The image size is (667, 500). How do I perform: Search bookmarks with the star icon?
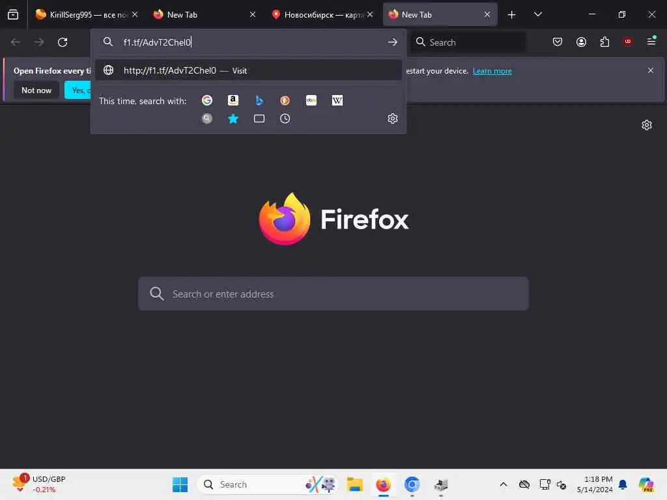point(233,118)
